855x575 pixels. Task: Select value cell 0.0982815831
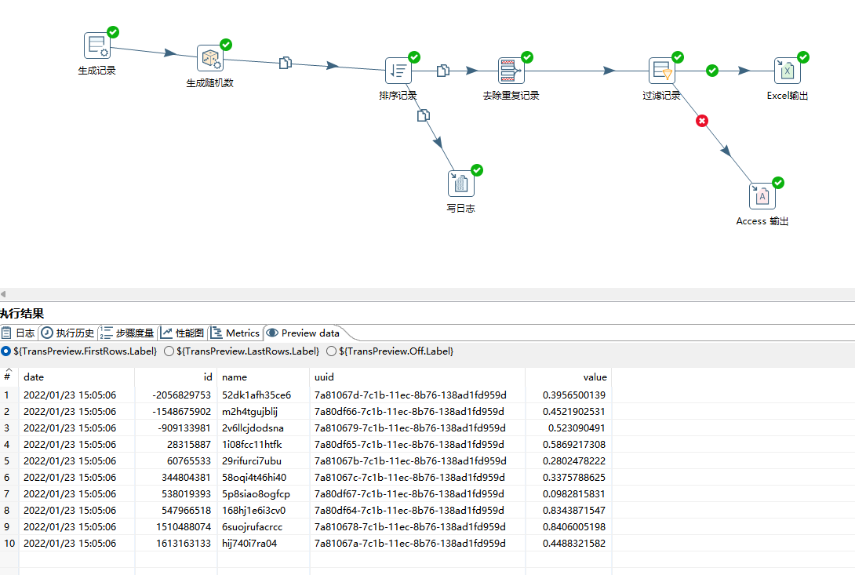pyautogui.click(x=569, y=493)
